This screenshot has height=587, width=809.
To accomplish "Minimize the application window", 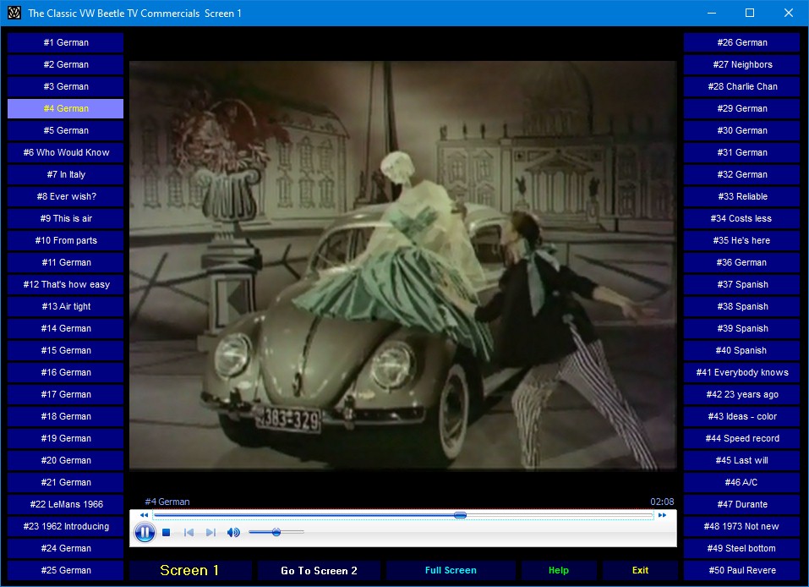I will [x=712, y=13].
